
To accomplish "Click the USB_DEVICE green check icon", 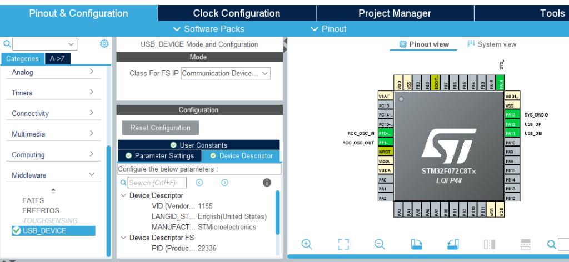I will [x=16, y=230].
